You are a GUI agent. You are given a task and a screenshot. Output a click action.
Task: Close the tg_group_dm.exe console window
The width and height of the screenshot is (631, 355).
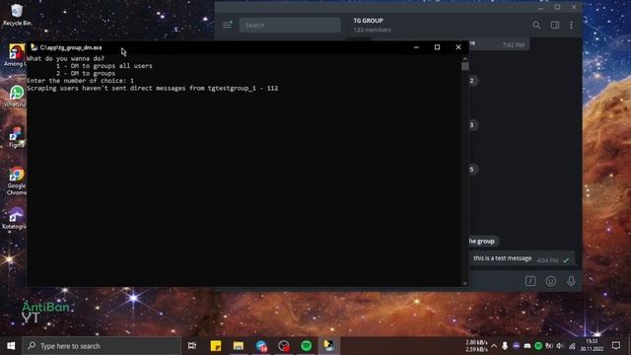click(x=457, y=47)
